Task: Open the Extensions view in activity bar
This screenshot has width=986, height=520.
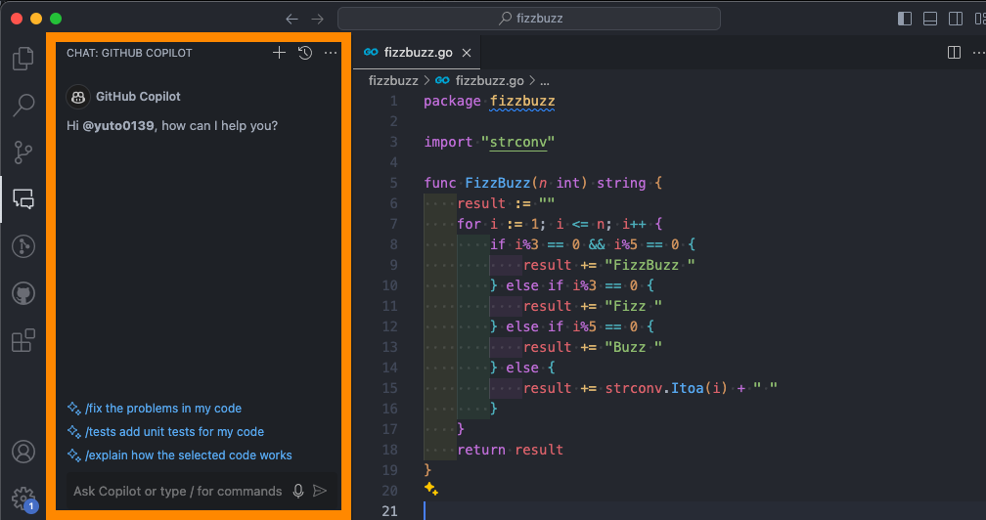Action: (23, 340)
